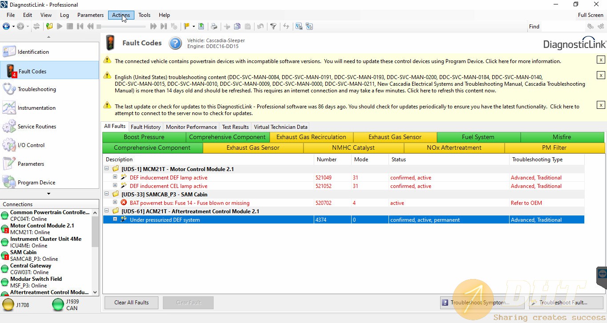Click the Play log button
The width and height of the screenshot is (607, 323).
60,27
